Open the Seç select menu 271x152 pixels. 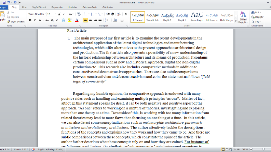[256, 21]
